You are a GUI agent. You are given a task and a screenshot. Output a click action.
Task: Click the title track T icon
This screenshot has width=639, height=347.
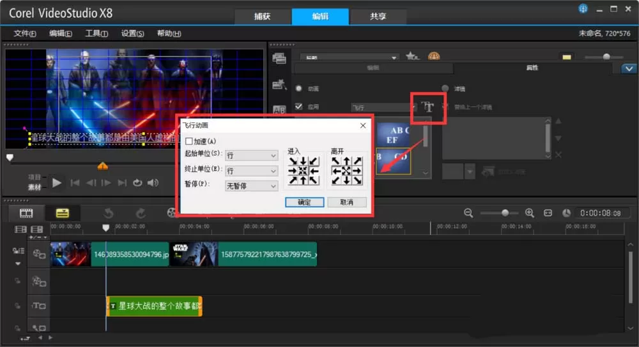click(x=39, y=306)
